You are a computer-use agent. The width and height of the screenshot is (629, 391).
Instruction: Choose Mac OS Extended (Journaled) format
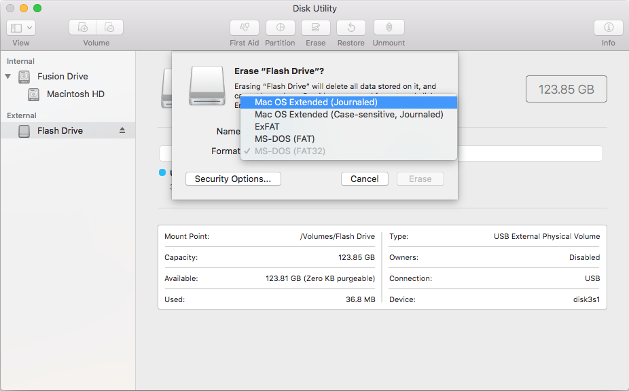point(348,103)
